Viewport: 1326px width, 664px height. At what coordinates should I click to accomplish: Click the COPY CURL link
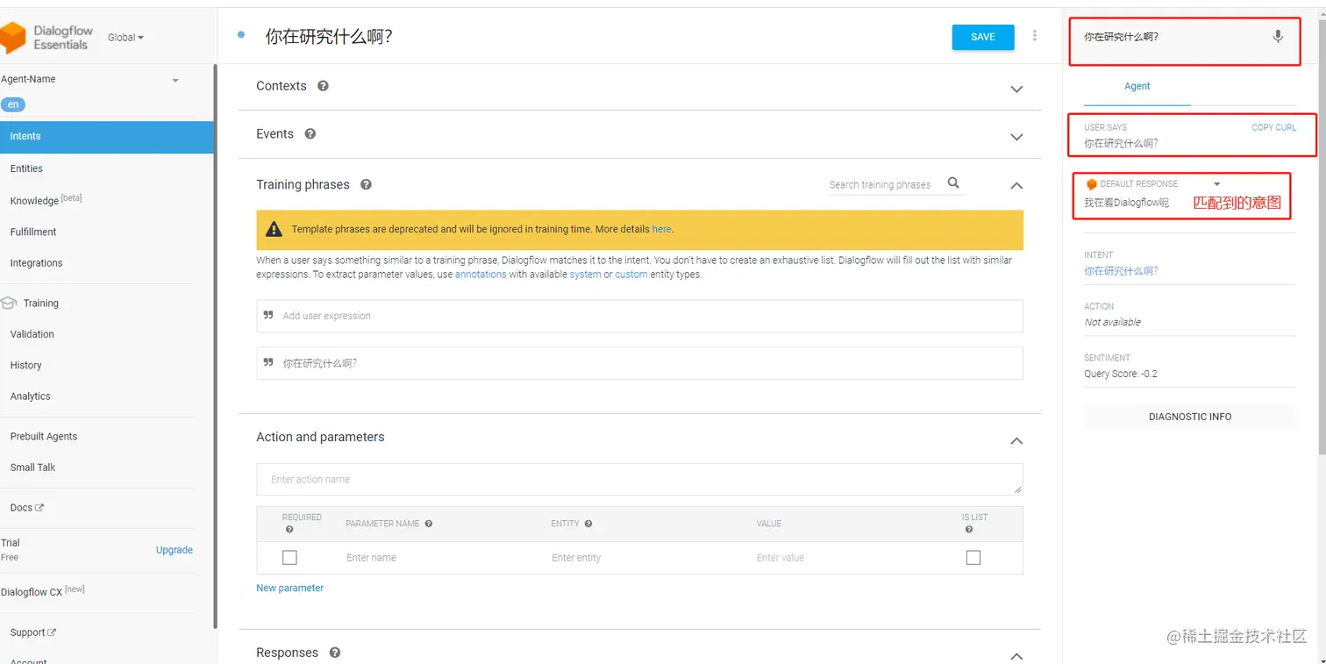(x=1273, y=127)
